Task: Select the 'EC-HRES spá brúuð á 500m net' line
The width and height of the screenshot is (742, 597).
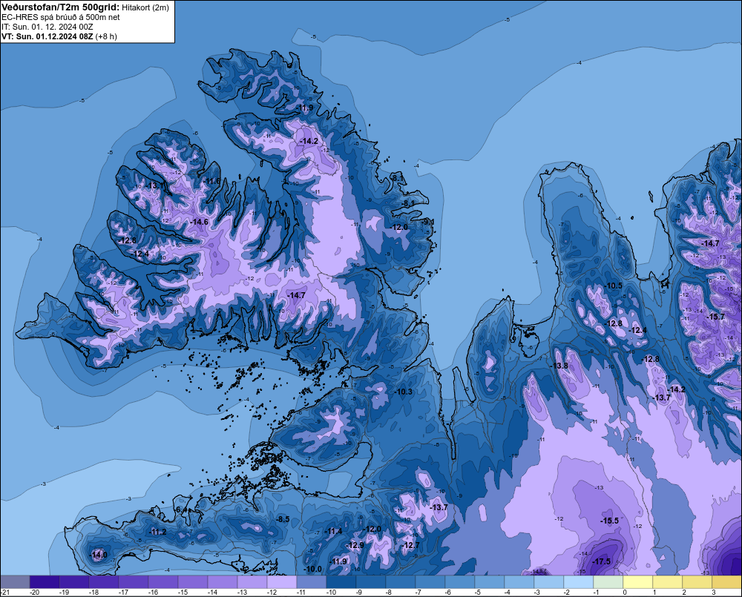Action: pyautogui.click(x=61, y=17)
